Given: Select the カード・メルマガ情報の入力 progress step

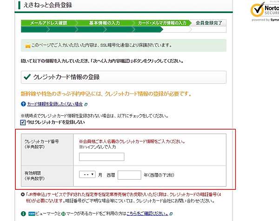Looking at the screenshot, I should 162,23.
